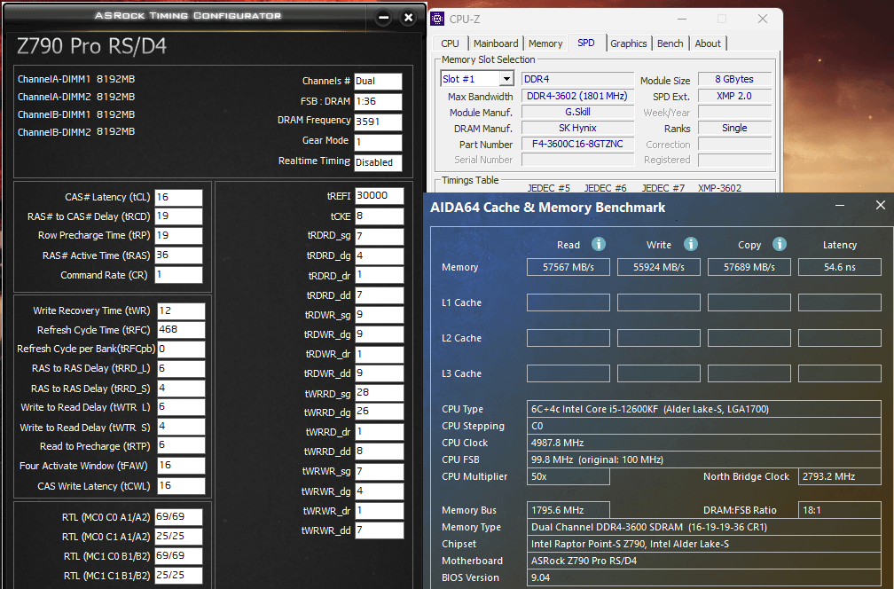Click the FSB : DRAM ratio field
The height and width of the screenshot is (589, 894).
[378, 102]
